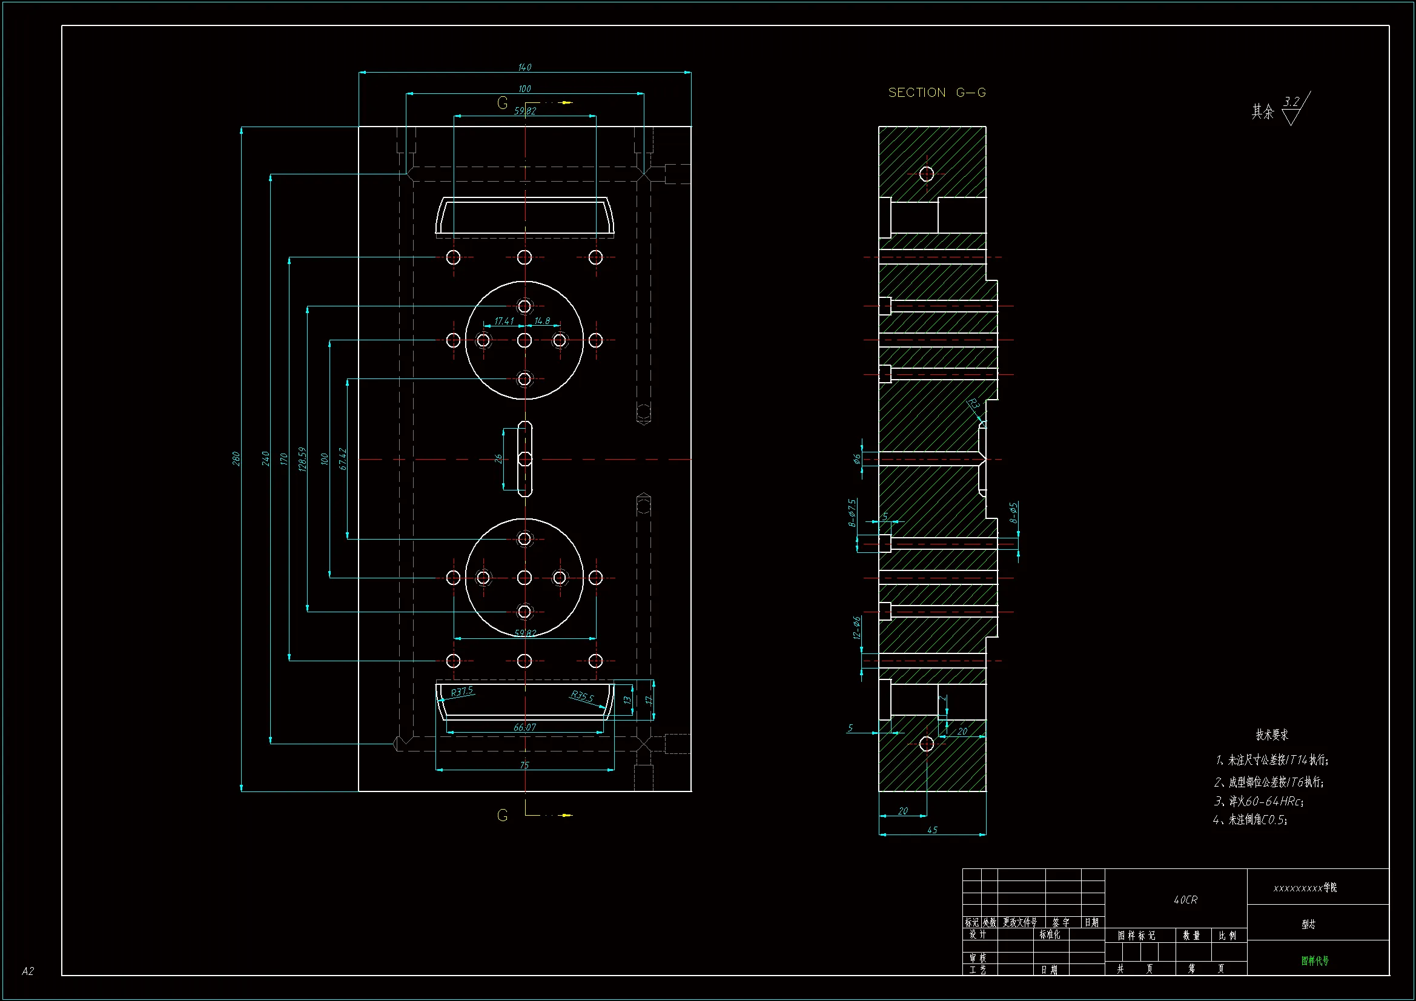Click the lower G section arrow marker
The width and height of the screenshot is (1416, 1001).
tap(503, 815)
